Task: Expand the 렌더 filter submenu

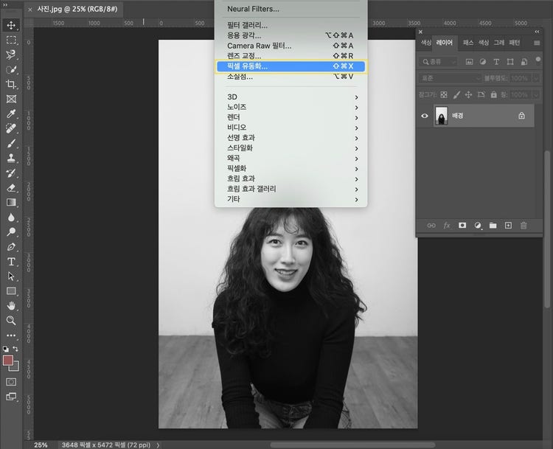Action: pos(291,117)
